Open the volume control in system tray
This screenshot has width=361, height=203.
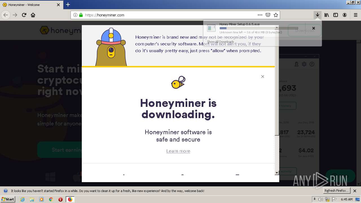coord(321,199)
